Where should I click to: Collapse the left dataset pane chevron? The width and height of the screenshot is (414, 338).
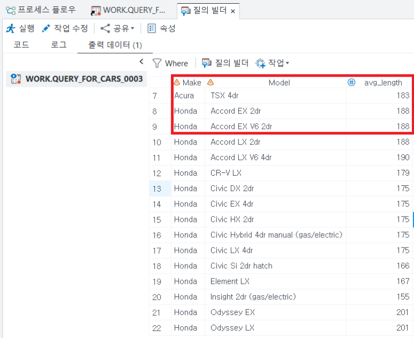(141, 62)
